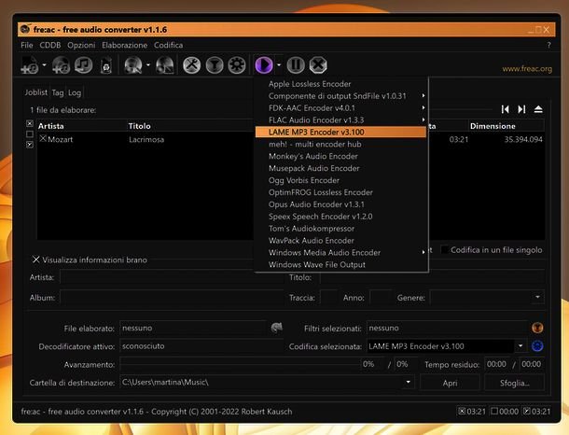Sort by Dimensione column header
Image resolution: width=569 pixels, height=435 pixels.
[x=507, y=126]
